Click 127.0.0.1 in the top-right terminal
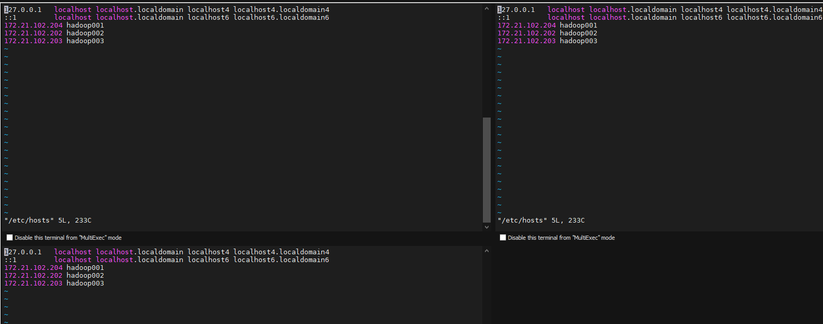Viewport: 823px width, 324px height. (x=516, y=10)
